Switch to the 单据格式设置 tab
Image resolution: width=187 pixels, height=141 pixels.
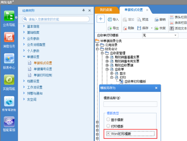pos(134,10)
